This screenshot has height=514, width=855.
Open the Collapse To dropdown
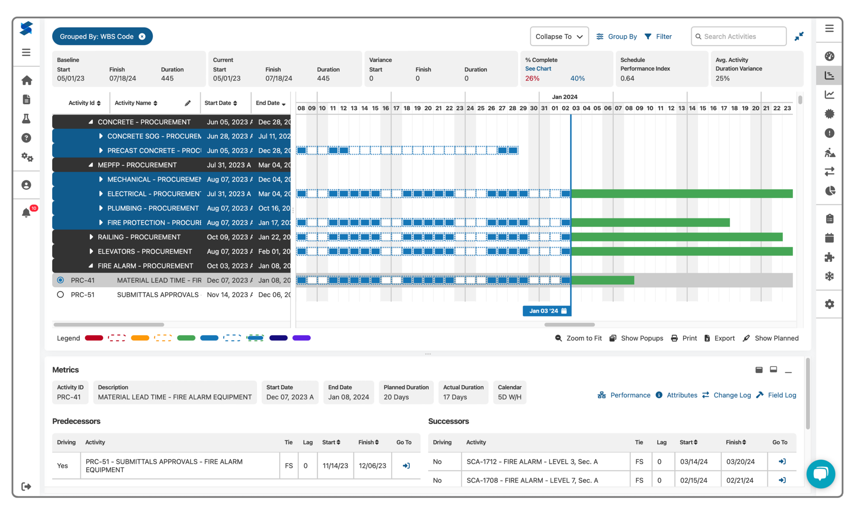point(559,36)
